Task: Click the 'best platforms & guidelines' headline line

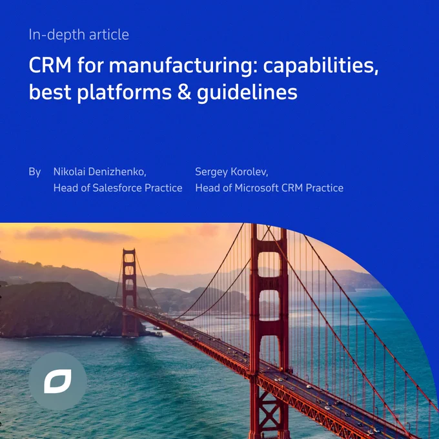Action: click(x=163, y=93)
